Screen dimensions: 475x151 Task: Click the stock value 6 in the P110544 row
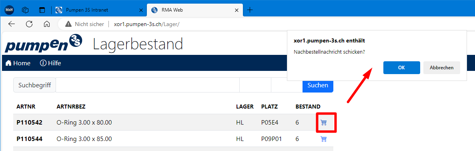pos(297,139)
